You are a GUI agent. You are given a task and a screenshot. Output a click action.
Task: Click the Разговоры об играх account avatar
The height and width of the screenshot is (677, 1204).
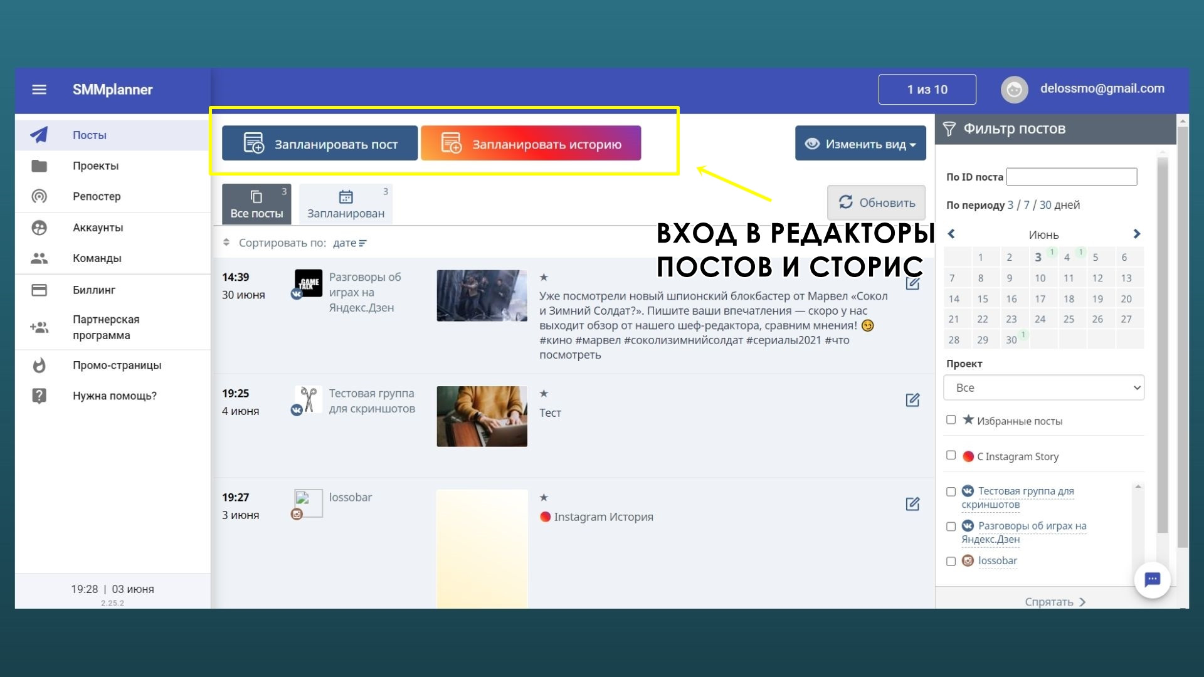point(308,283)
